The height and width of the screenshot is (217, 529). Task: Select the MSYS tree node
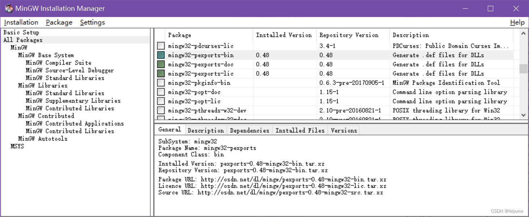coord(17,146)
